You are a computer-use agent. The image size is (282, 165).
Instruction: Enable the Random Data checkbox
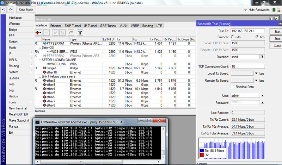232,87
